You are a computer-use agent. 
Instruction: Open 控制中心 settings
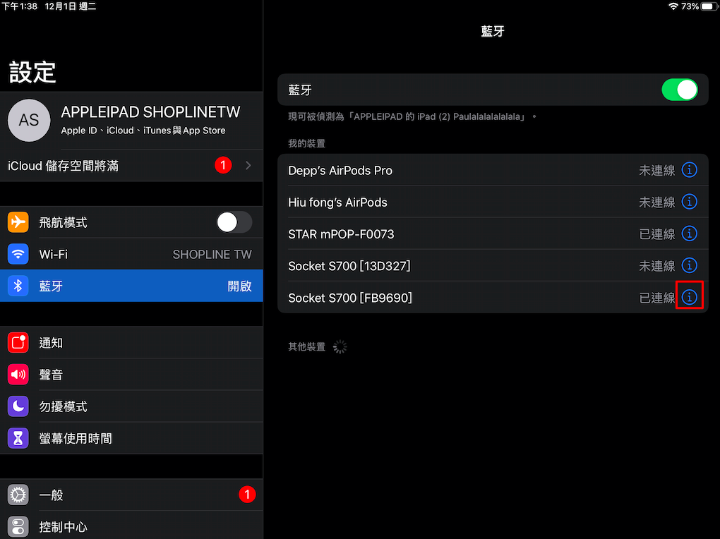tap(131, 526)
